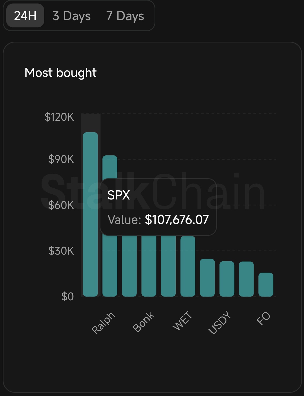Click the Most bought chart title
Image resolution: width=304 pixels, height=396 pixels.
[60, 73]
